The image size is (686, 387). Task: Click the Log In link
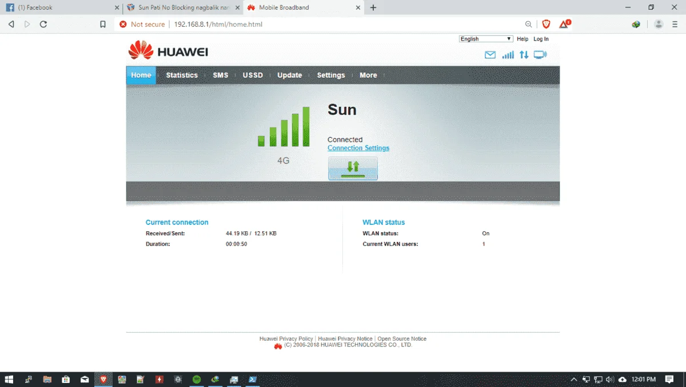click(x=541, y=39)
